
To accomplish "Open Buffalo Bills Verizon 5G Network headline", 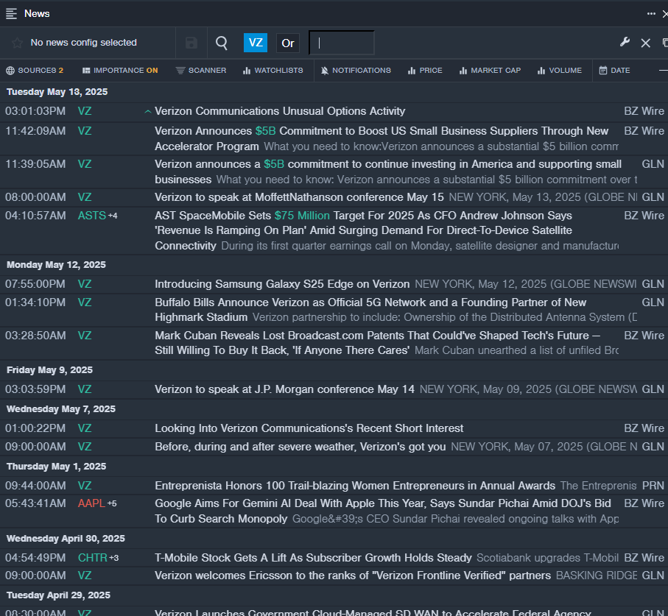I will [370, 310].
